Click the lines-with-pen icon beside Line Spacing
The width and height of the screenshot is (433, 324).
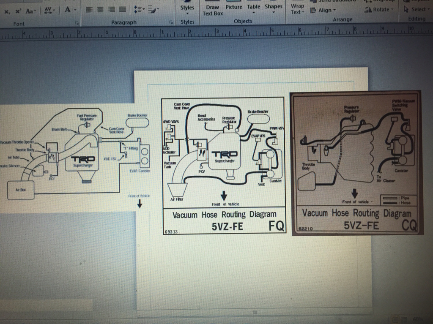pyautogui.click(x=153, y=10)
